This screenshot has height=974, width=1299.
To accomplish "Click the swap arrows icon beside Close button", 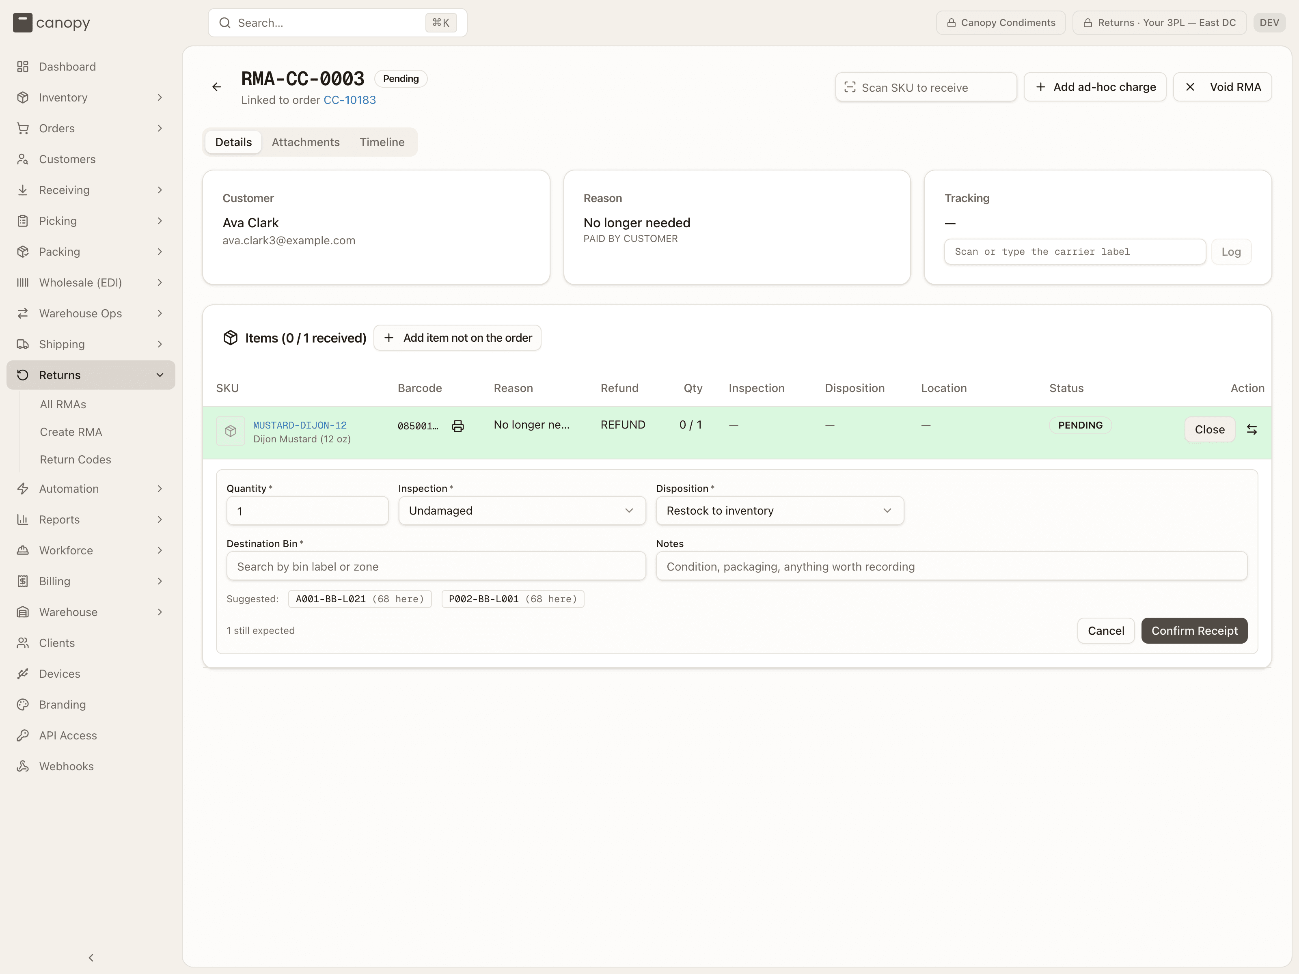I will click(x=1252, y=429).
